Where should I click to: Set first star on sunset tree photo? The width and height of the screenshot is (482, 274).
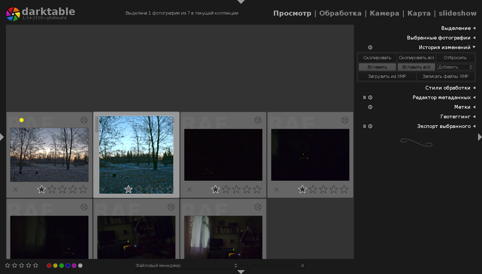click(42, 189)
